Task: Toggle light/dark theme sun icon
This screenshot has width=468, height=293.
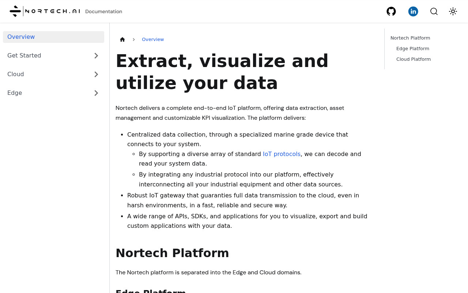Action: click(453, 11)
